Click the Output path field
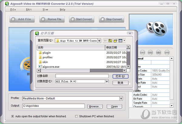The width and height of the screenshot is (182, 124). (53, 106)
